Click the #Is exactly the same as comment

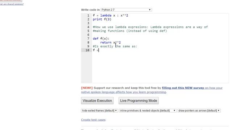115,46
